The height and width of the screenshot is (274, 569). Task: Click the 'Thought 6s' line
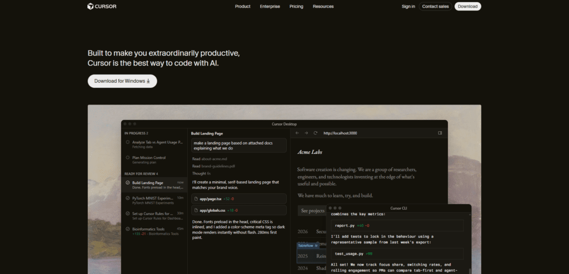[201, 173]
